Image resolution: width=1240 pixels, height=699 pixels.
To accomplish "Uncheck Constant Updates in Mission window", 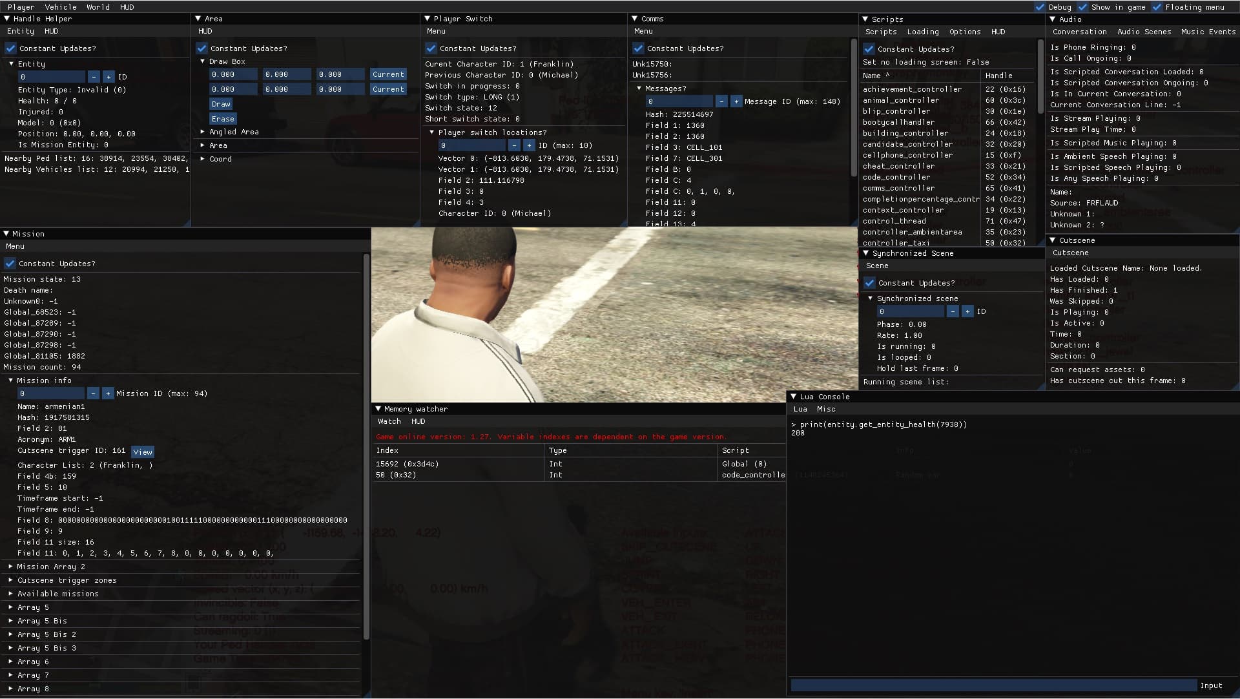I will [x=10, y=264].
